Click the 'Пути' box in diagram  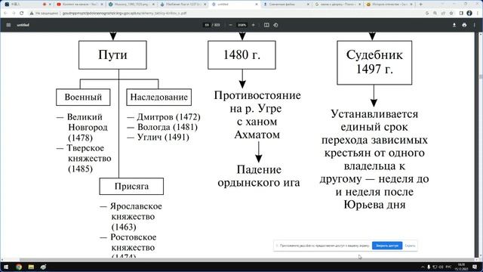pos(112,55)
